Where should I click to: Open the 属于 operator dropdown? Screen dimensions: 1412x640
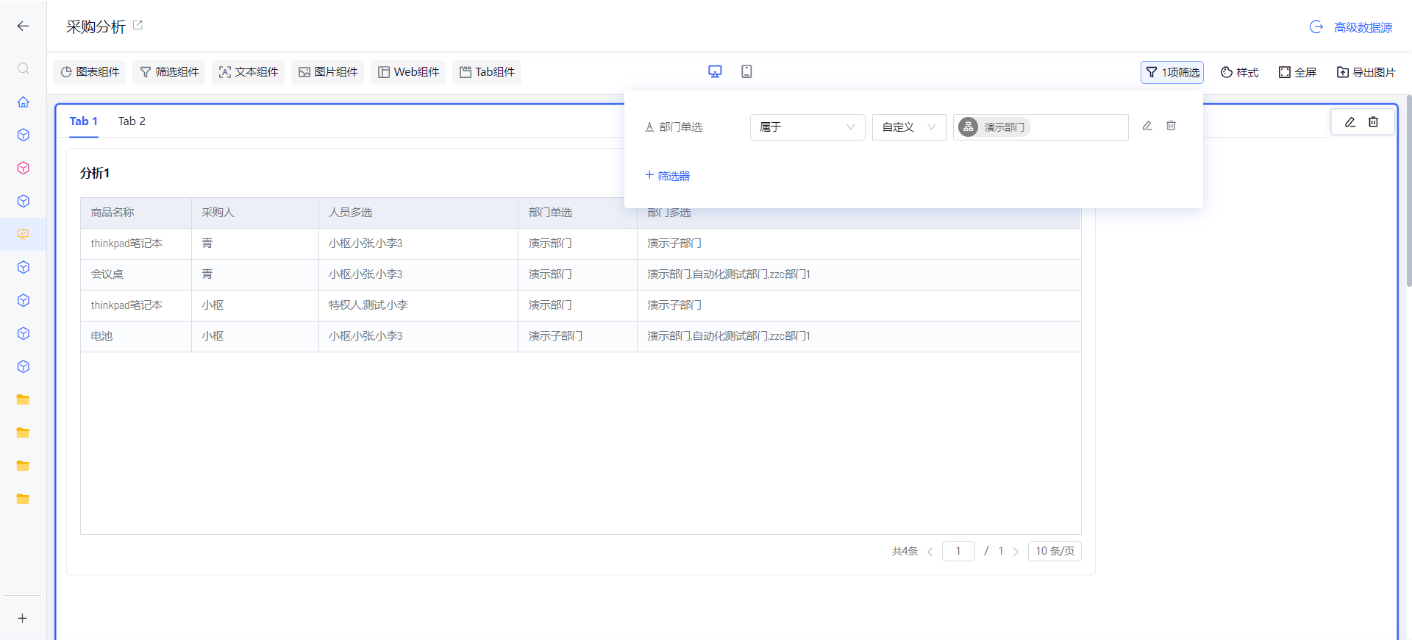coord(807,127)
